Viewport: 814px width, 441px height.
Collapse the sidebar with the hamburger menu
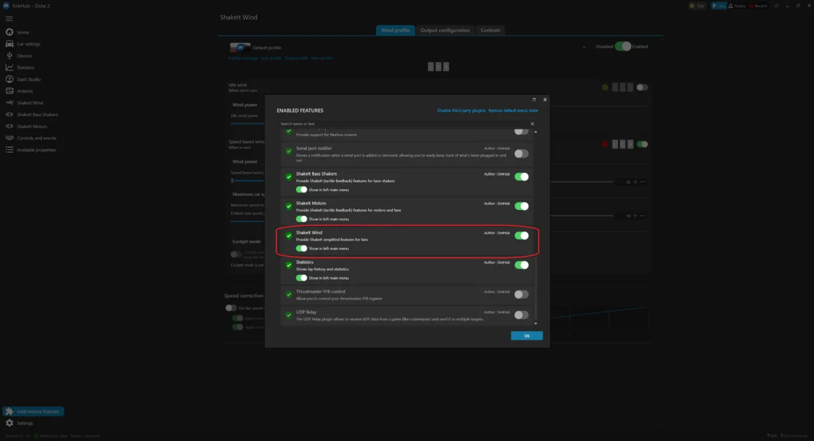point(9,18)
